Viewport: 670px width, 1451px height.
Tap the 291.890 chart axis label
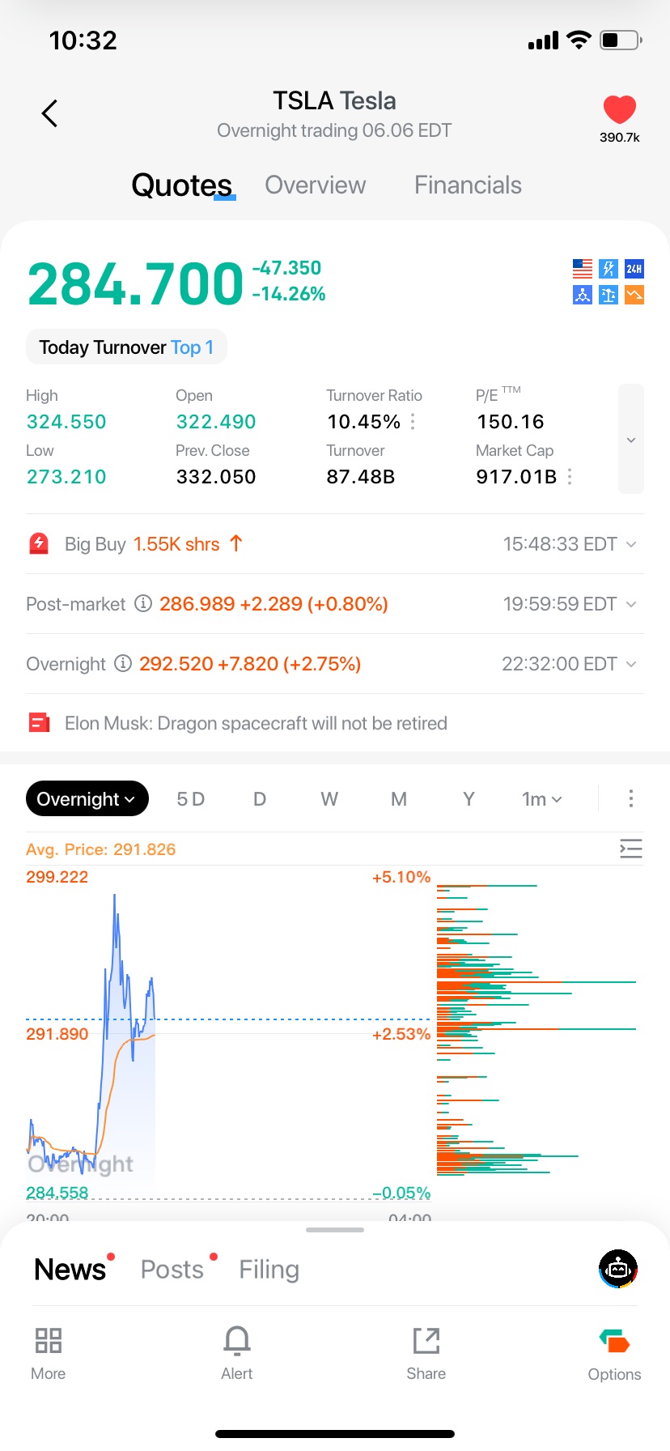pos(57,1034)
